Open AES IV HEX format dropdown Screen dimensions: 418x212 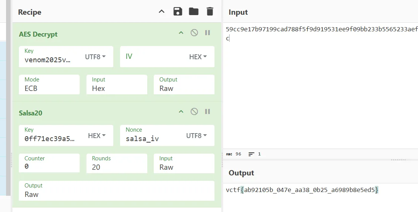[198, 57]
